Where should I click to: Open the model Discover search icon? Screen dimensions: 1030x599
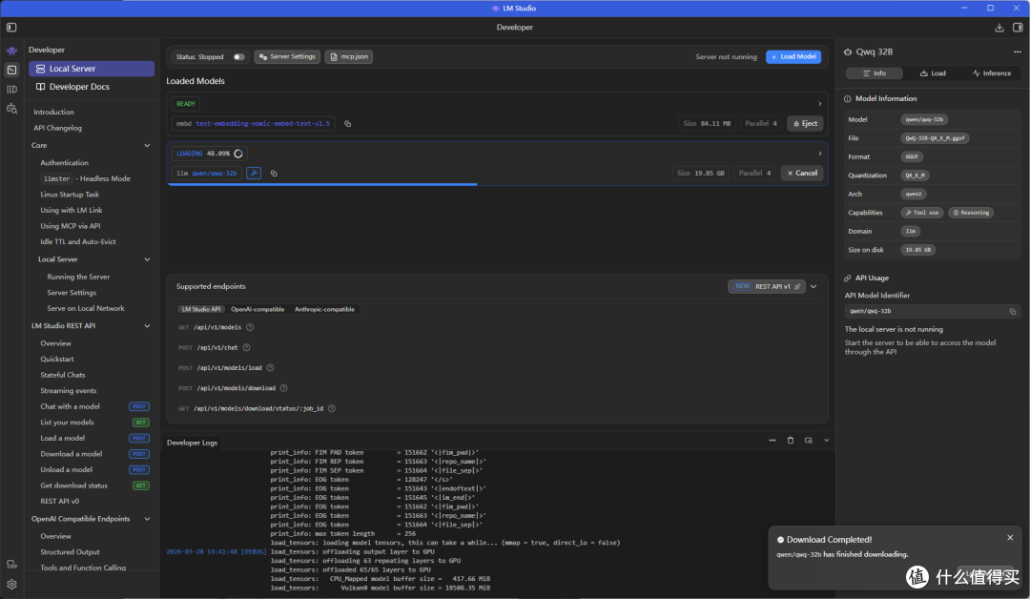(11, 109)
